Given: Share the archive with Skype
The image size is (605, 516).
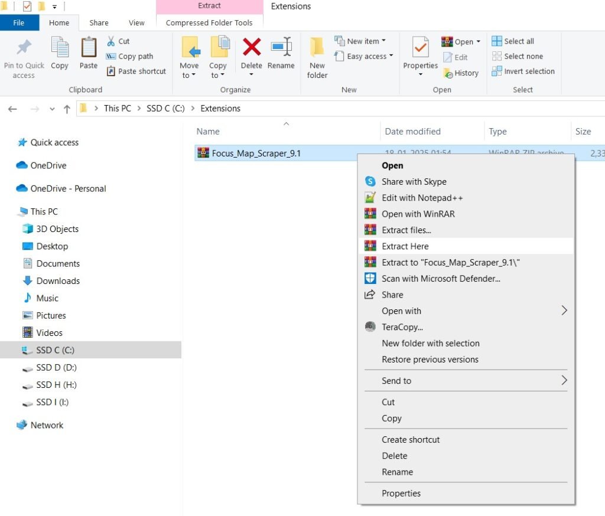Looking at the screenshot, I should (x=414, y=181).
